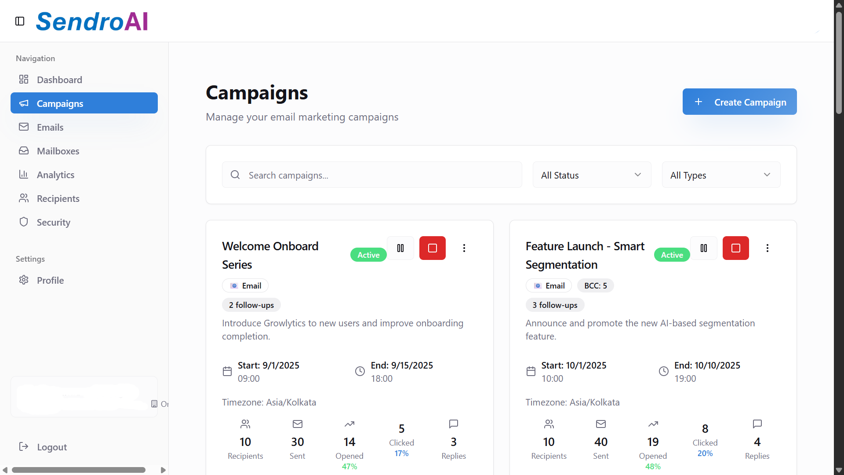Viewport: 844px width, 475px height.
Task: Stop the Feature Launch campaign with red button
Action: pos(735,248)
